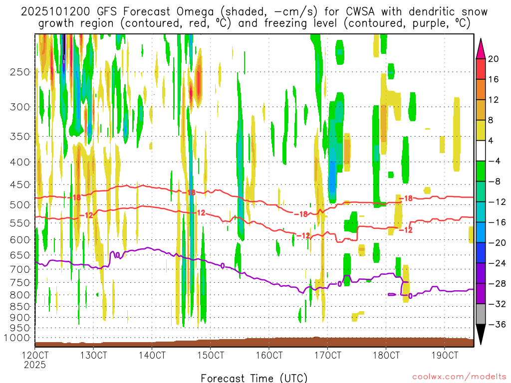Click the amber 8 to 12 colorbar segment
Viewport: 511px width, 383px height.
coord(481,110)
